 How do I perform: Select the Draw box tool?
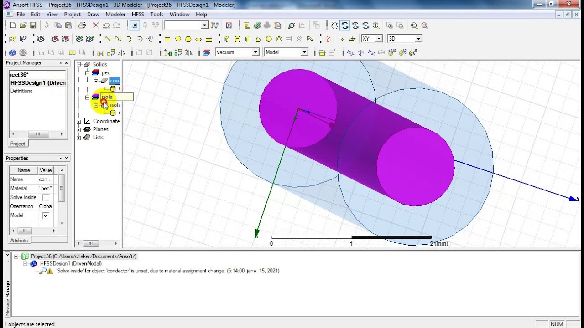[x=227, y=39]
